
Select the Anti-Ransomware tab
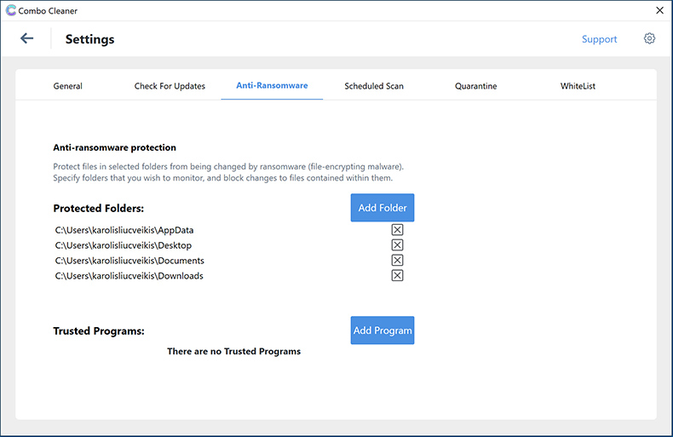pos(272,85)
